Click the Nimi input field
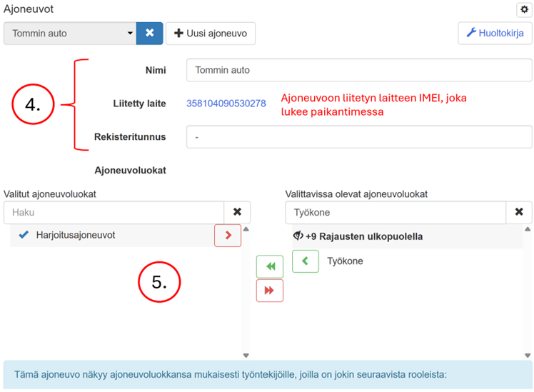Viewport: 534px width, 392px height. [358, 71]
